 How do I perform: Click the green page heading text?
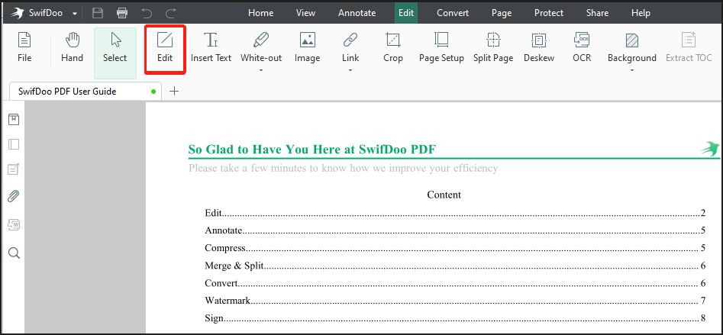click(312, 150)
